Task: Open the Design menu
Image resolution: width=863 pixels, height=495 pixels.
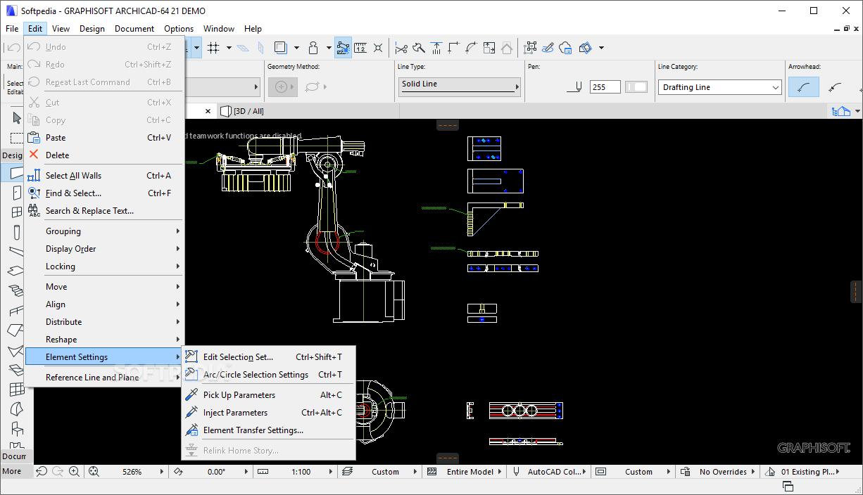Action: (x=92, y=29)
